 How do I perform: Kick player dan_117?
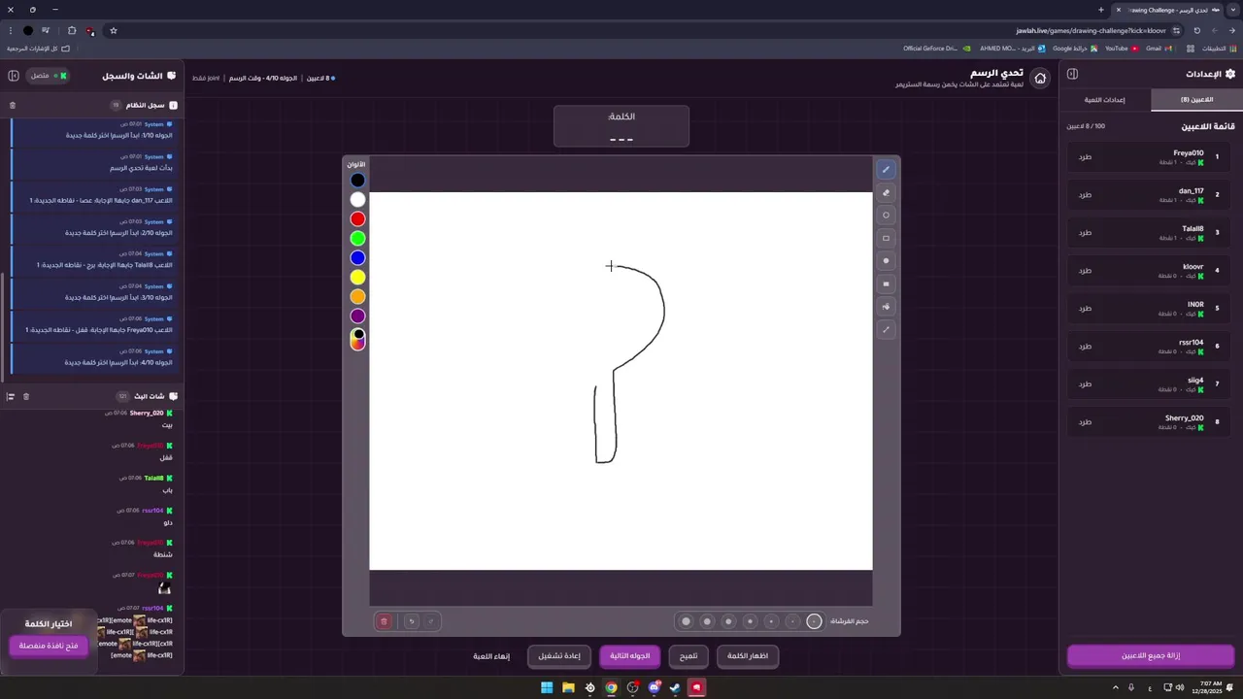point(1085,194)
